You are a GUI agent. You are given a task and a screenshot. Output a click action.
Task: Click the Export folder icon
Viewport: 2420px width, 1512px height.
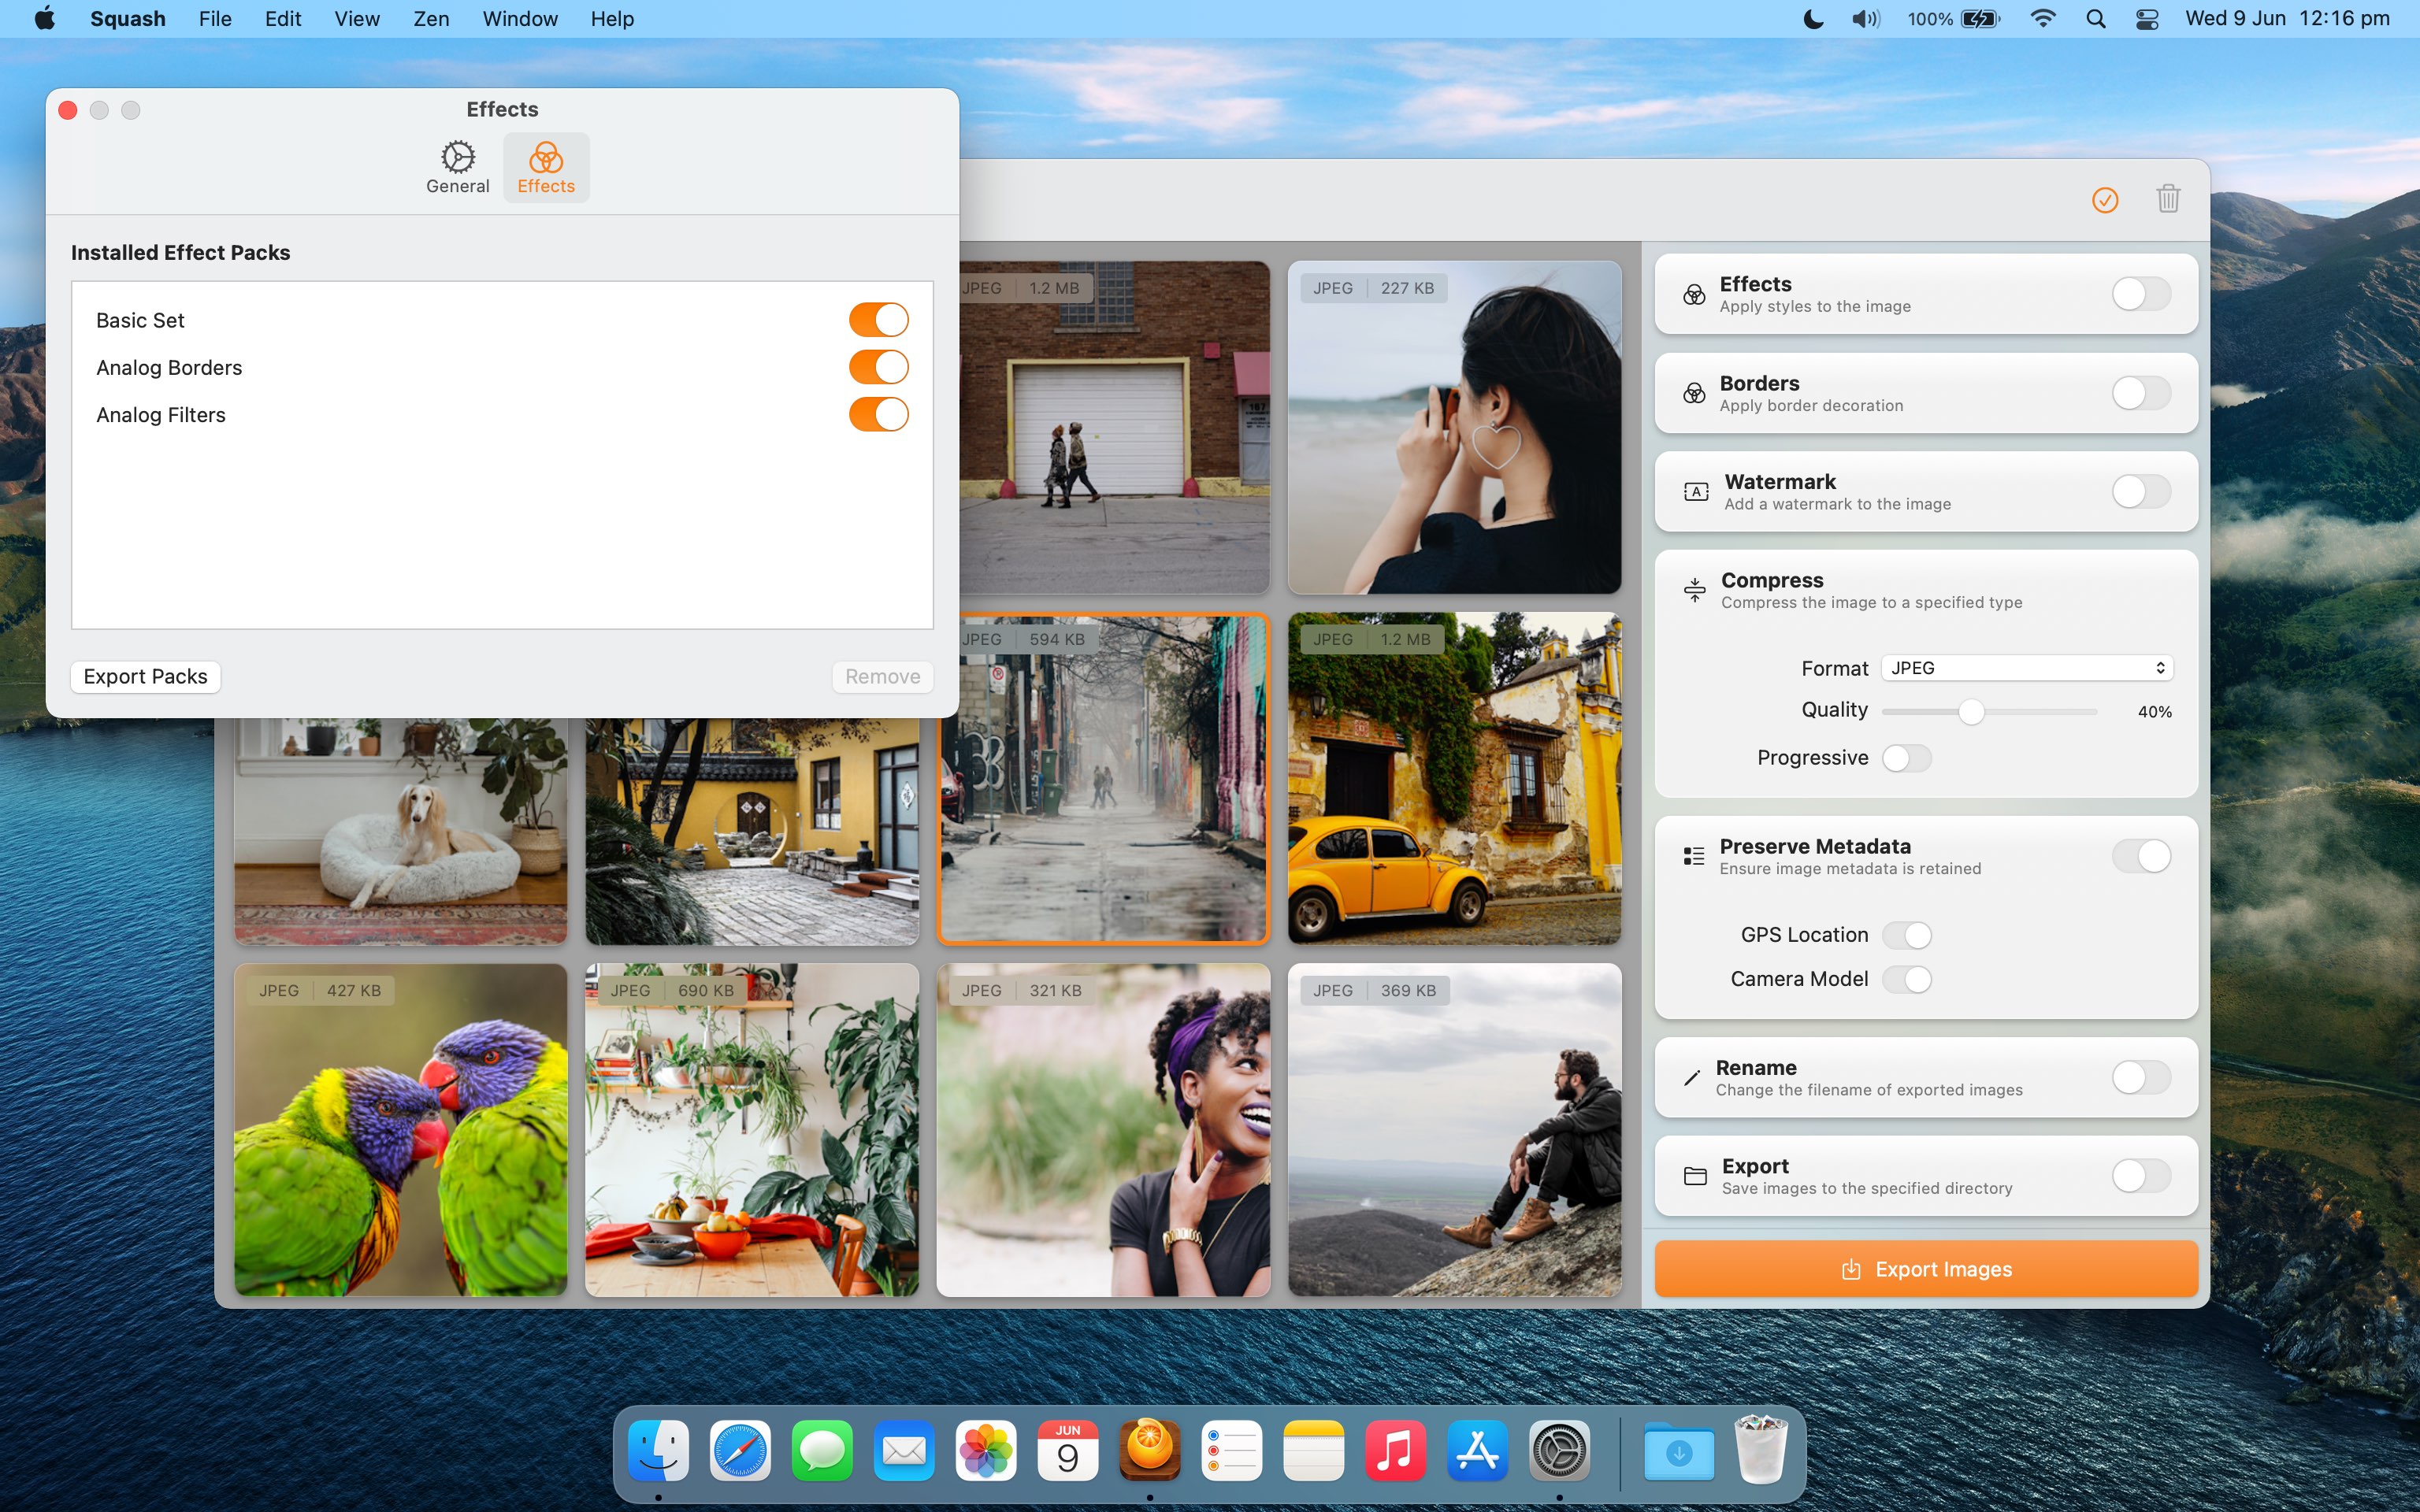1695,1176
